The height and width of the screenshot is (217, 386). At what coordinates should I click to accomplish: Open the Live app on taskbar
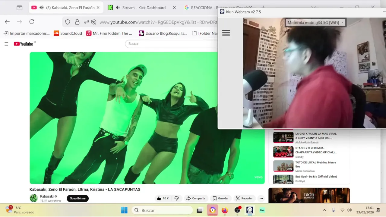point(262,210)
